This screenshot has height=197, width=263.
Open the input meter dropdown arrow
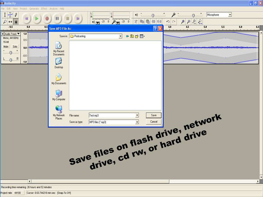tap(118, 23)
